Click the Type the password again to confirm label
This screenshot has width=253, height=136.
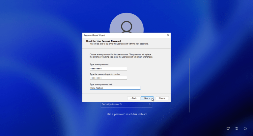coord(105,74)
